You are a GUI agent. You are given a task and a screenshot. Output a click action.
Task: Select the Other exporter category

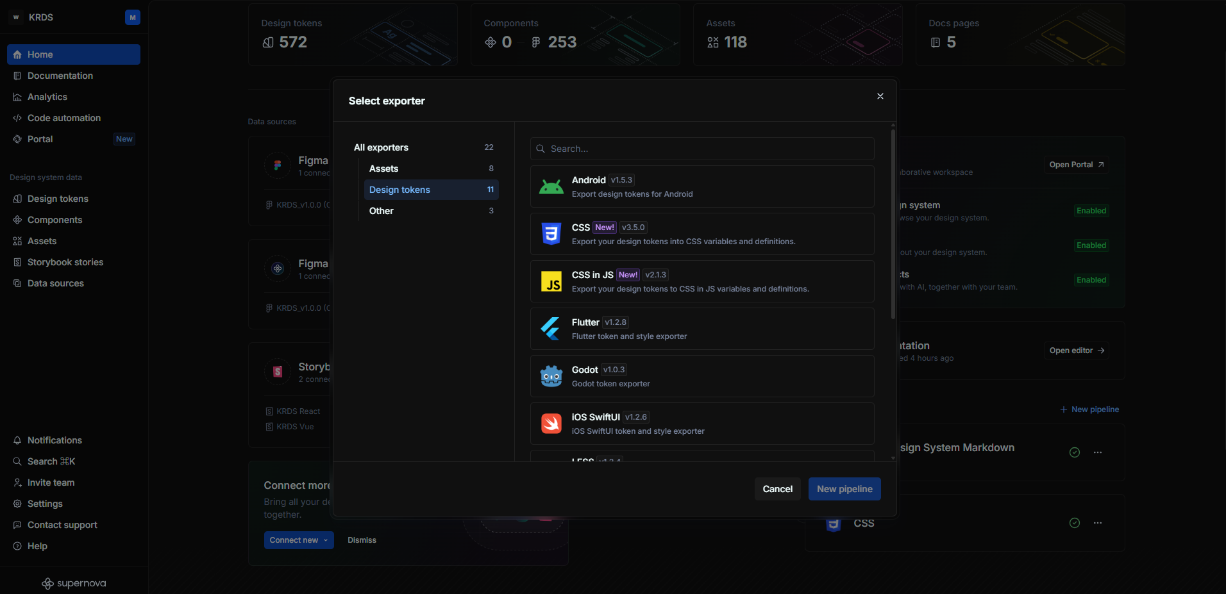[381, 211]
